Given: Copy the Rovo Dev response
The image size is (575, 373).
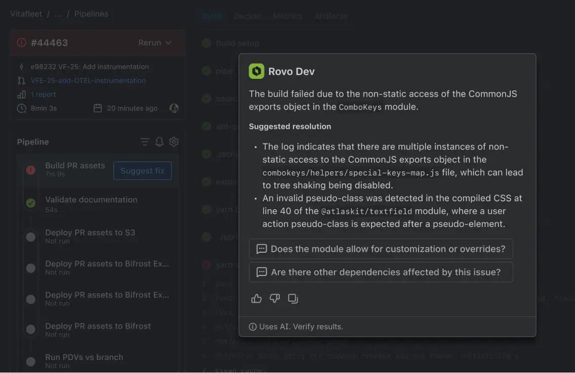Looking at the screenshot, I should click(x=293, y=299).
